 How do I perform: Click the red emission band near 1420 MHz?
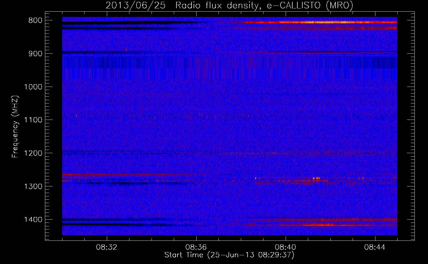(x=317, y=225)
